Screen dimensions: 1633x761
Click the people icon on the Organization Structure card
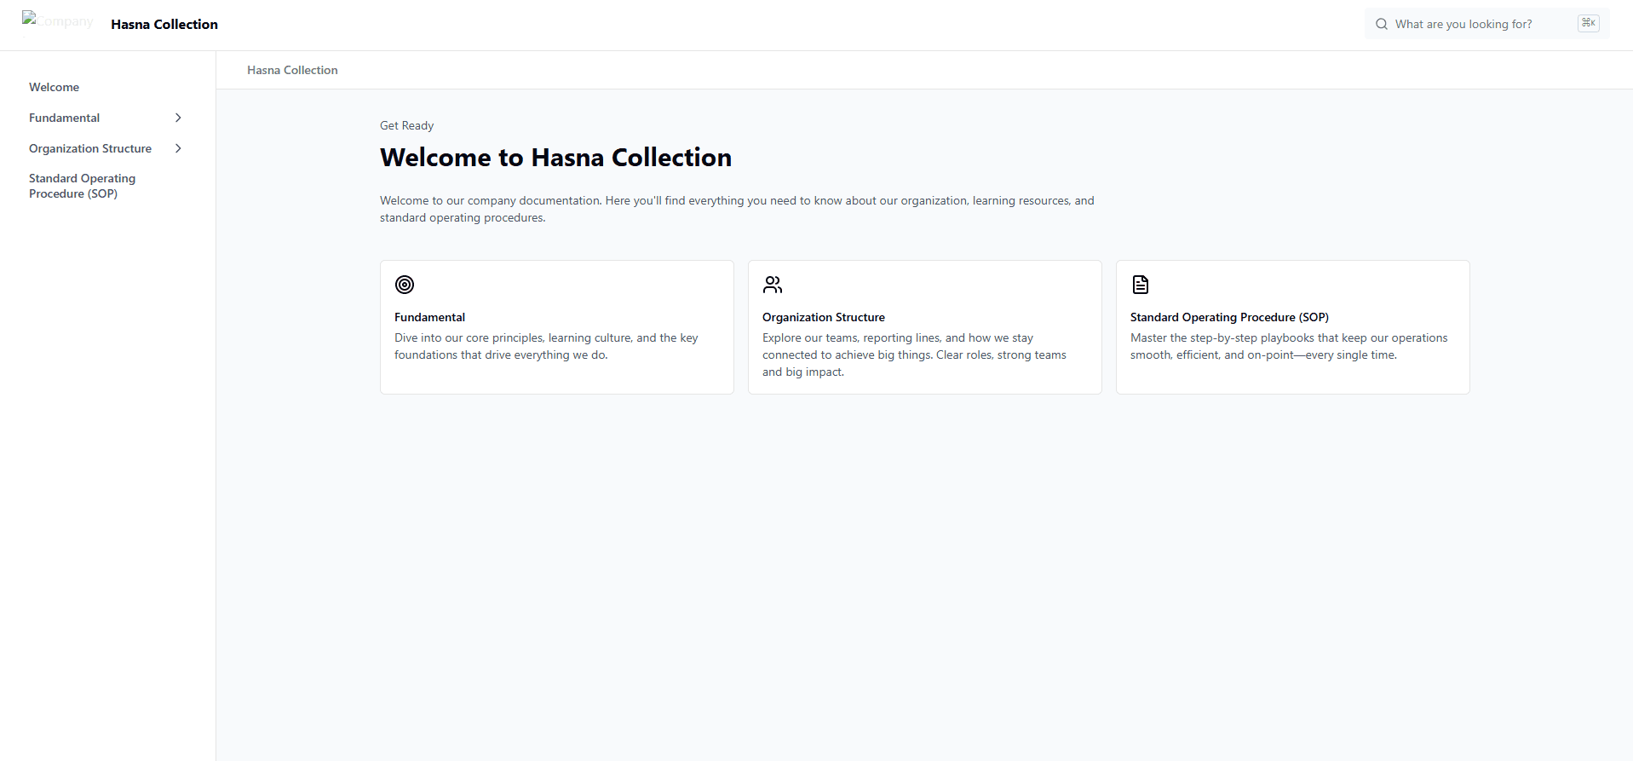(x=773, y=285)
